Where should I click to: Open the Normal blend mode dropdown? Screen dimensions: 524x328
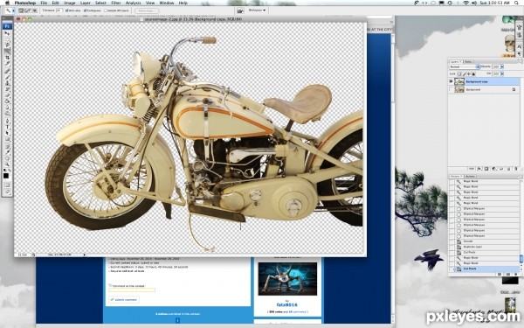point(465,66)
